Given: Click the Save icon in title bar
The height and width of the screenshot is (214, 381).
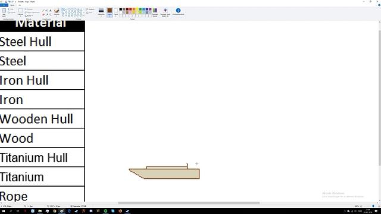Looking at the screenshot, I should [x=6, y=2].
